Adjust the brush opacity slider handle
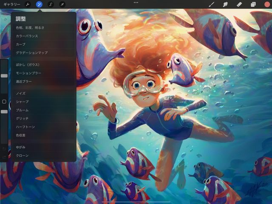Image resolution: width=272 pixels, height=204 pixels. tap(4, 112)
